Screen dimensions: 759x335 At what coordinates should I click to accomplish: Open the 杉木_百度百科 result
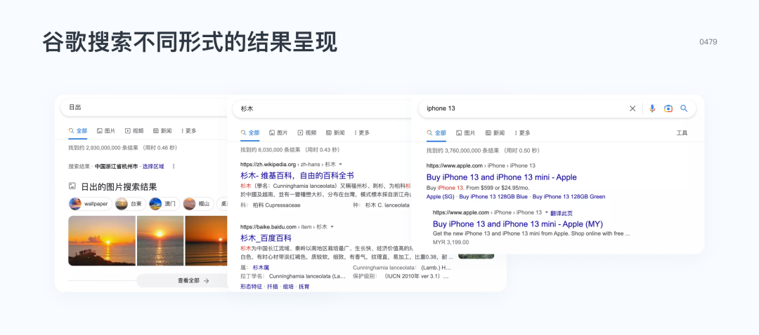(x=266, y=238)
